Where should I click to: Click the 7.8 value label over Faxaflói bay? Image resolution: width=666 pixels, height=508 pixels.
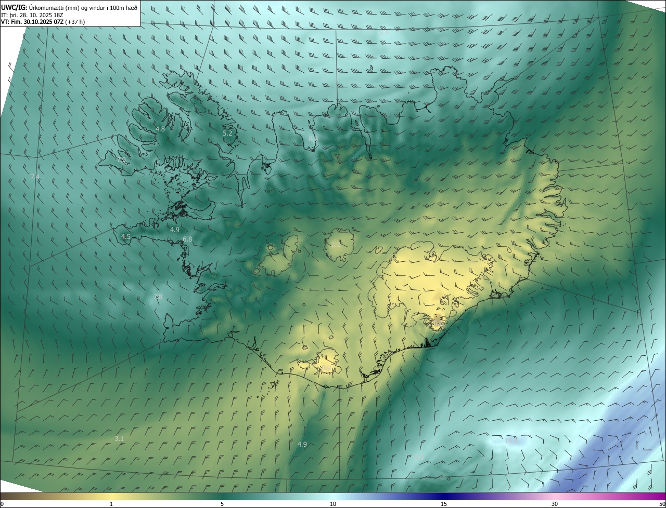point(158,297)
